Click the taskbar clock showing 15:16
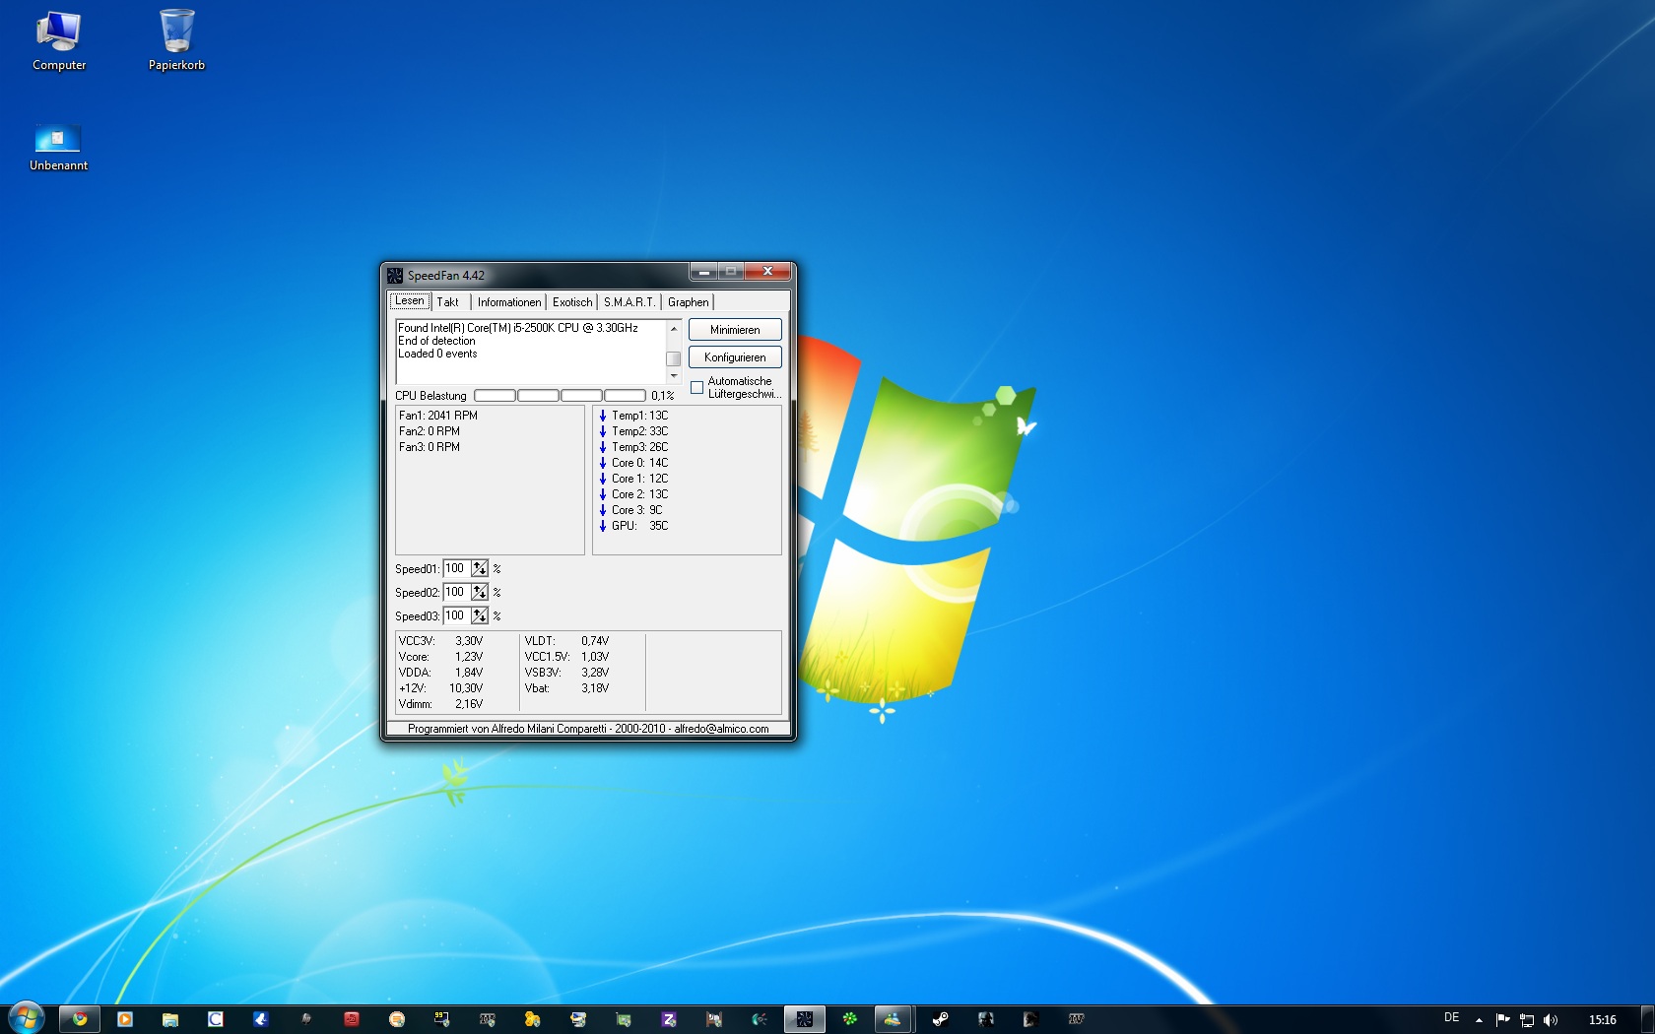1655x1034 pixels. pos(1603,1020)
